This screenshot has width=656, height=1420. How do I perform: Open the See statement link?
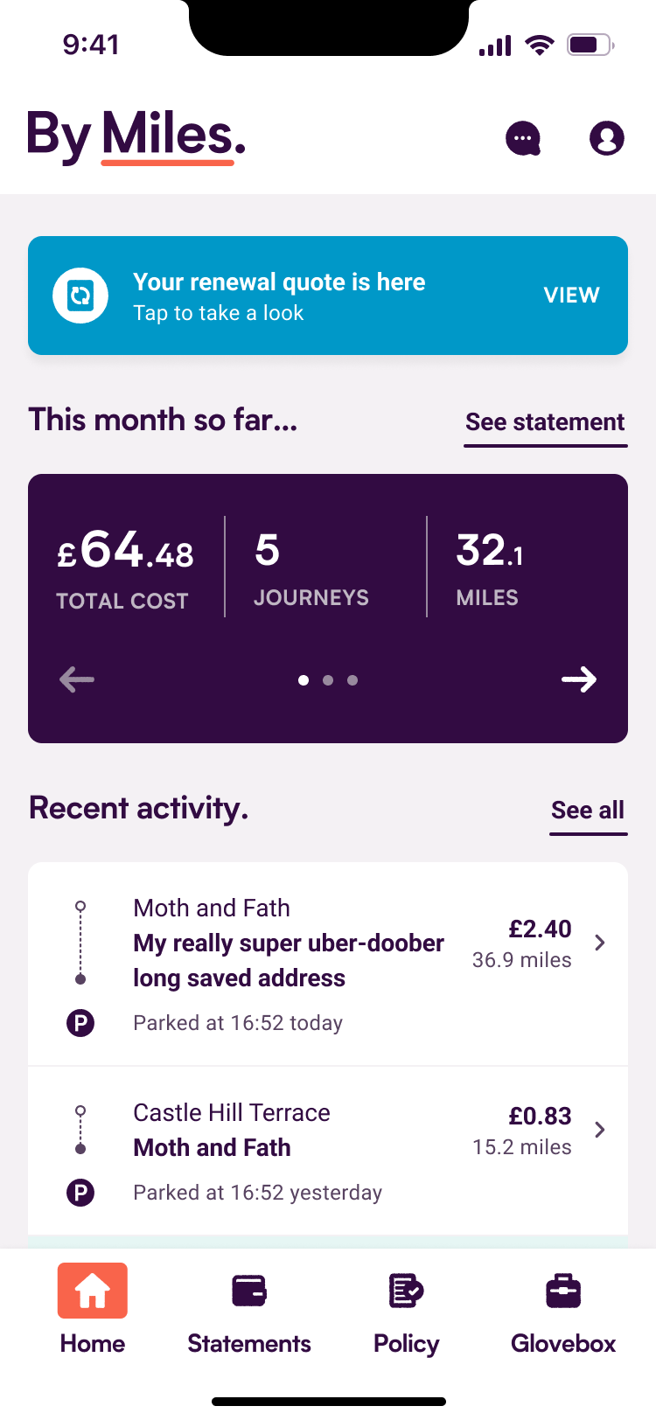pyautogui.click(x=545, y=422)
